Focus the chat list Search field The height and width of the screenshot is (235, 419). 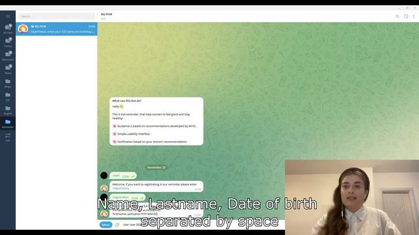pyautogui.click(x=56, y=16)
